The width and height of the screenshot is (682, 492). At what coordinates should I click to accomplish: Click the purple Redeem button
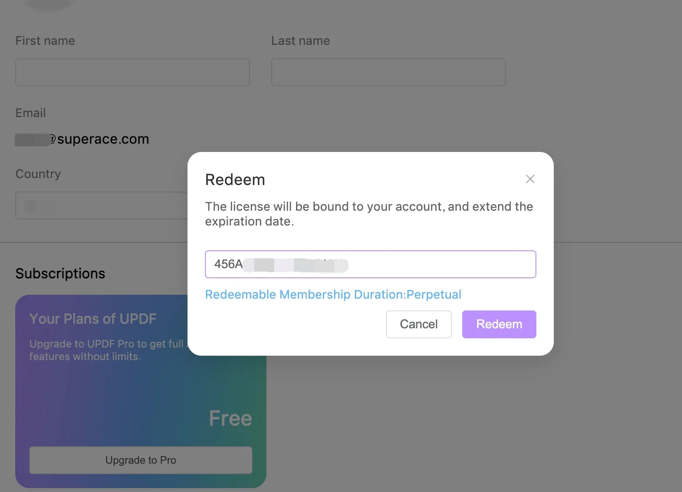point(499,324)
